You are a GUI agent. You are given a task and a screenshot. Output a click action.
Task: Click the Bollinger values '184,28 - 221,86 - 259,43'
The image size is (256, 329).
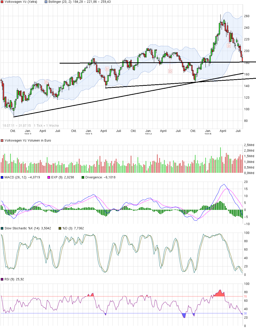pyautogui.click(x=92, y=2)
